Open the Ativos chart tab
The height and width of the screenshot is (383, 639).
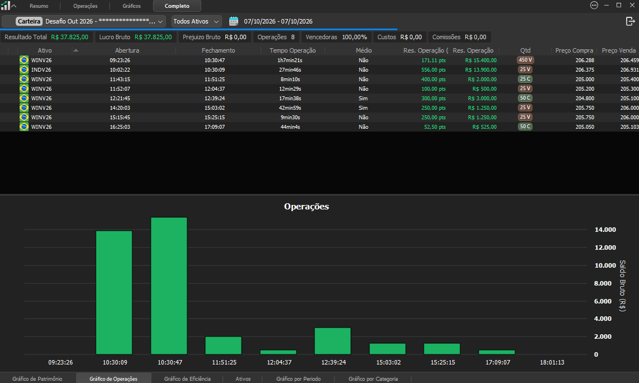[x=243, y=379]
